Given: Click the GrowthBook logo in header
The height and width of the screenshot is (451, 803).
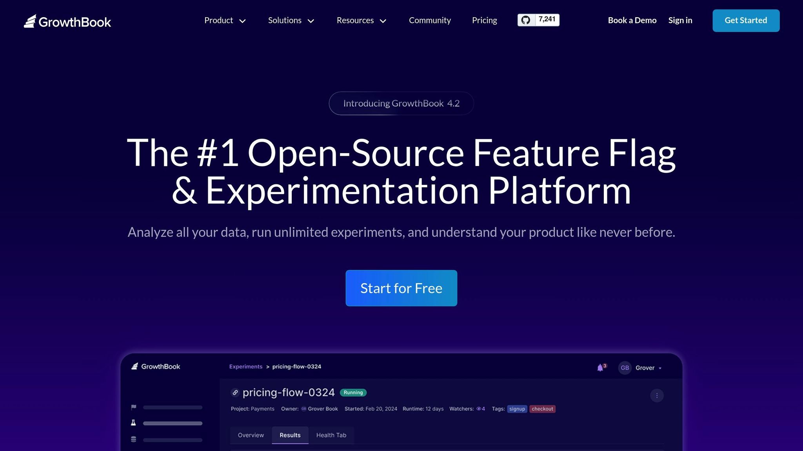Looking at the screenshot, I should [67, 22].
